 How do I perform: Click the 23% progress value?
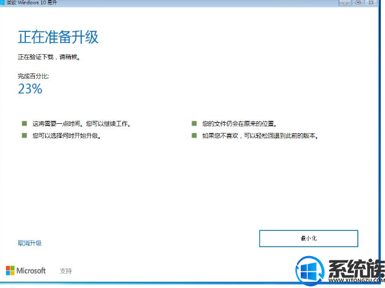pos(30,89)
